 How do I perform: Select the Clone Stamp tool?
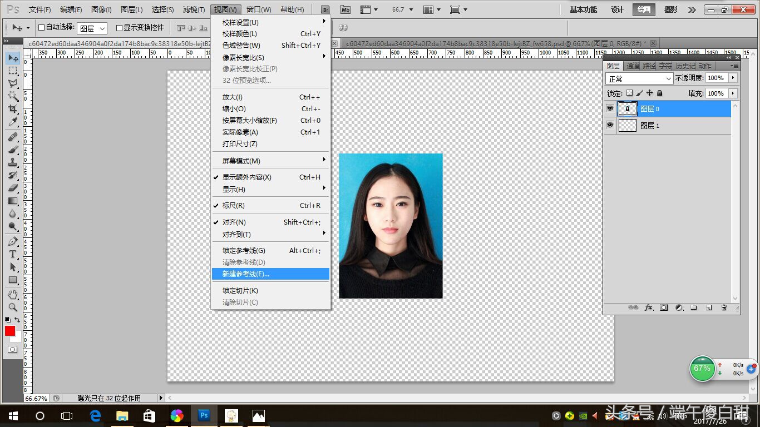pos(12,161)
